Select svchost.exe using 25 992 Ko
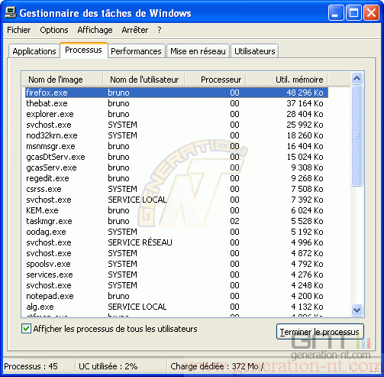 point(176,125)
